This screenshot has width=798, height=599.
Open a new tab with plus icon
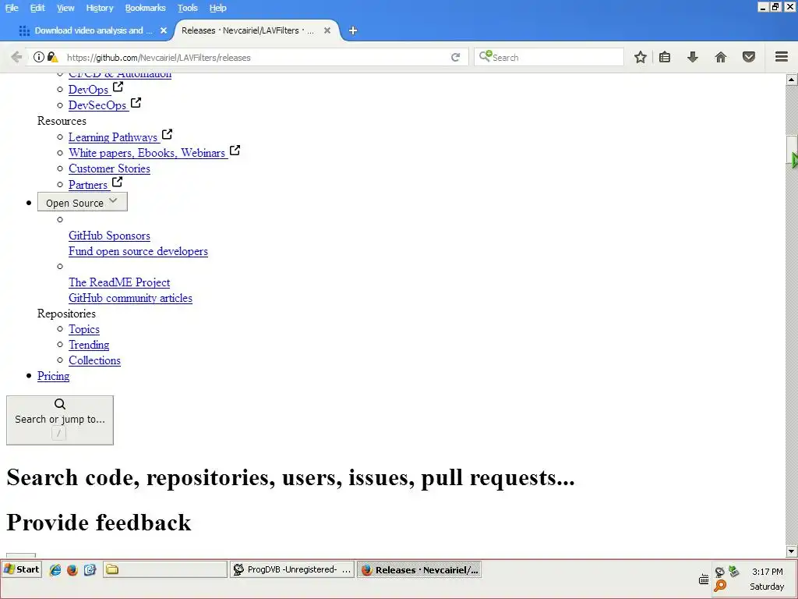(353, 30)
